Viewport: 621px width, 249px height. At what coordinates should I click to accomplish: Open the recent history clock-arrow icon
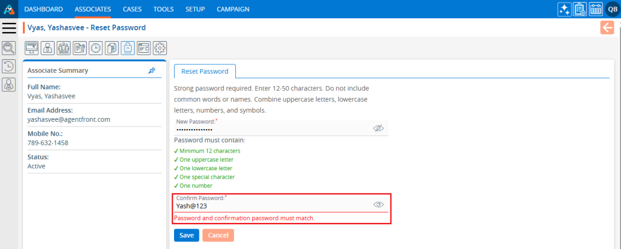pyautogui.click(x=9, y=67)
